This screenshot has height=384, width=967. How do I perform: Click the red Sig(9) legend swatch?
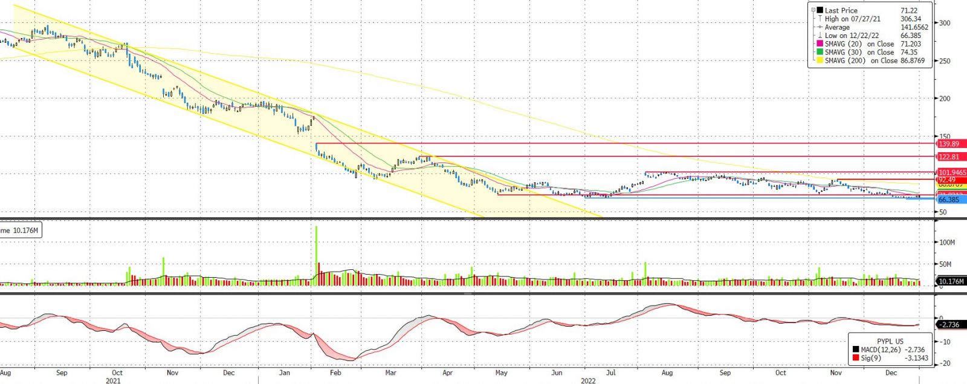coord(856,358)
